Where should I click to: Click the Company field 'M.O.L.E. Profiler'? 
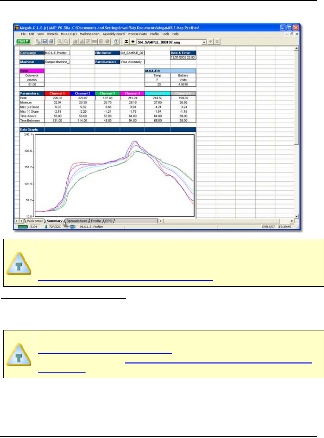pos(57,53)
